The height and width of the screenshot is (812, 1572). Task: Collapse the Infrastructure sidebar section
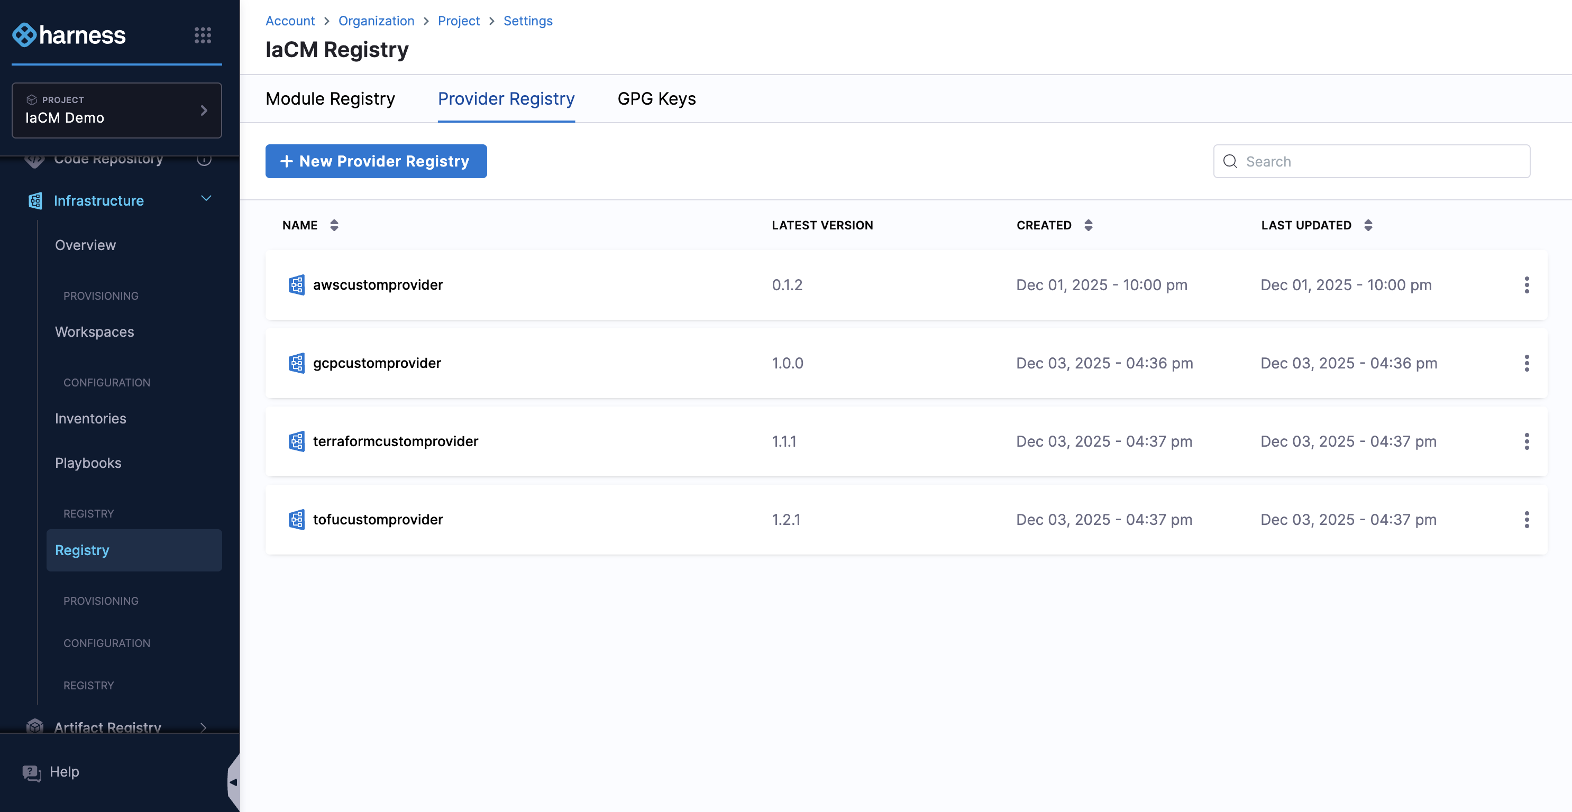[206, 199]
